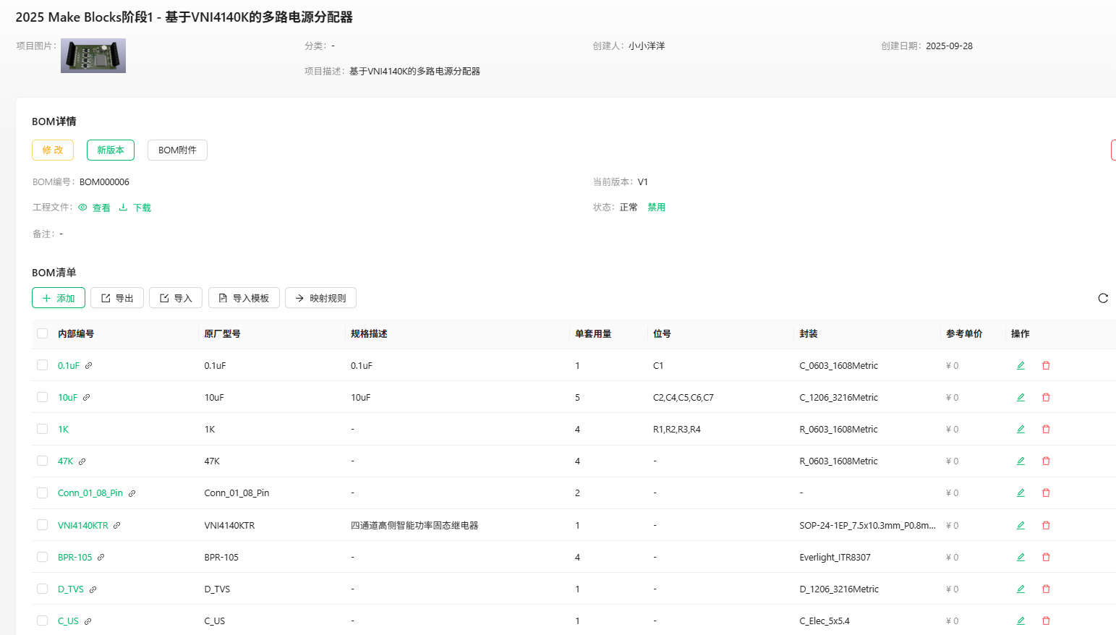The image size is (1116, 635).
Task: Click the 禁用 disable status link
Action: tap(656, 208)
